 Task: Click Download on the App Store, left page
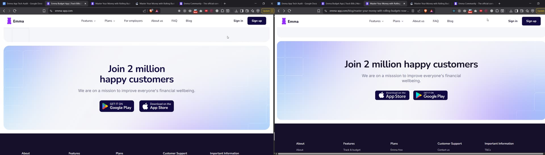pyautogui.click(x=156, y=106)
